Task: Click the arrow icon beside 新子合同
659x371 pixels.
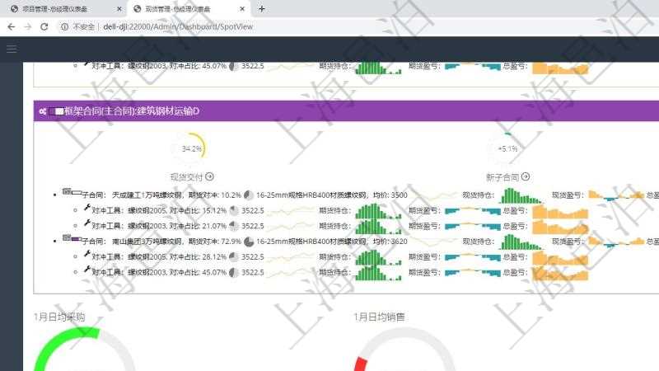Action: tap(526, 176)
